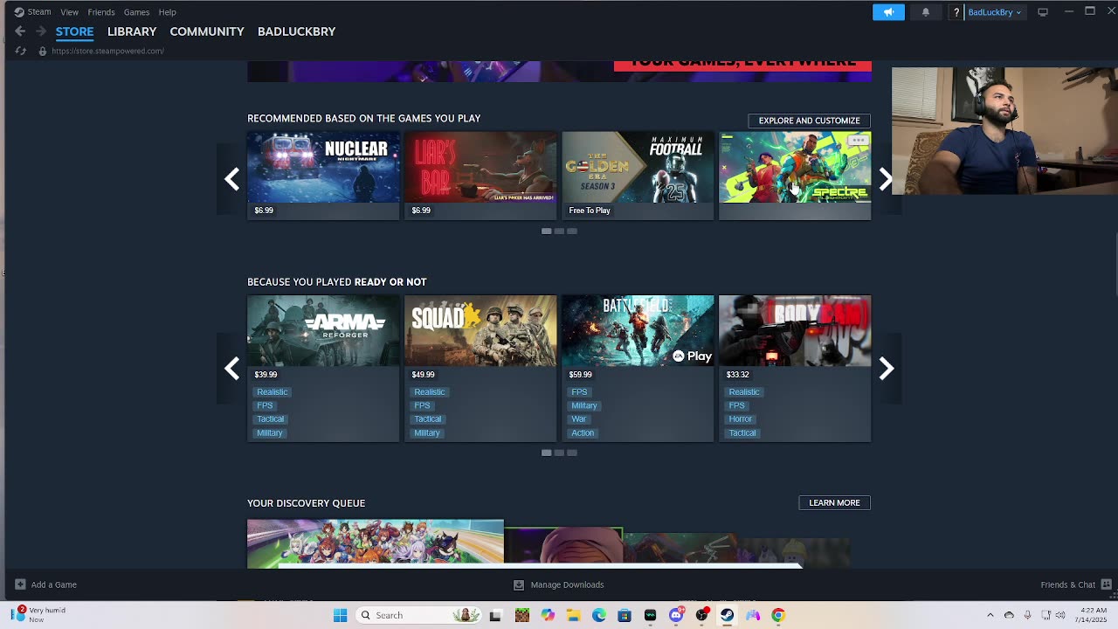Open the Nuclear Nightmare game card
The width and height of the screenshot is (1118, 629).
tap(323, 176)
